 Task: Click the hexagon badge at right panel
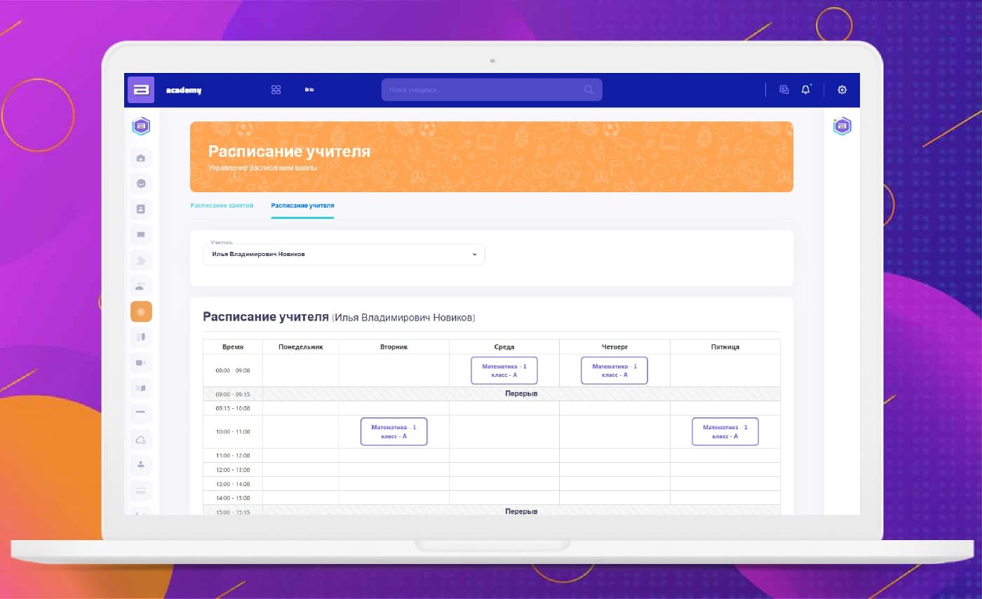click(842, 126)
